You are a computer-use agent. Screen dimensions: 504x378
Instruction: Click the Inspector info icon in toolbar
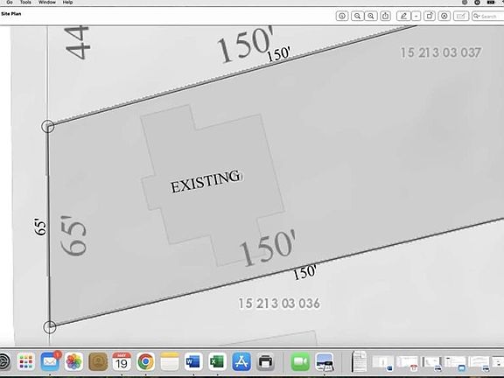tap(342, 16)
